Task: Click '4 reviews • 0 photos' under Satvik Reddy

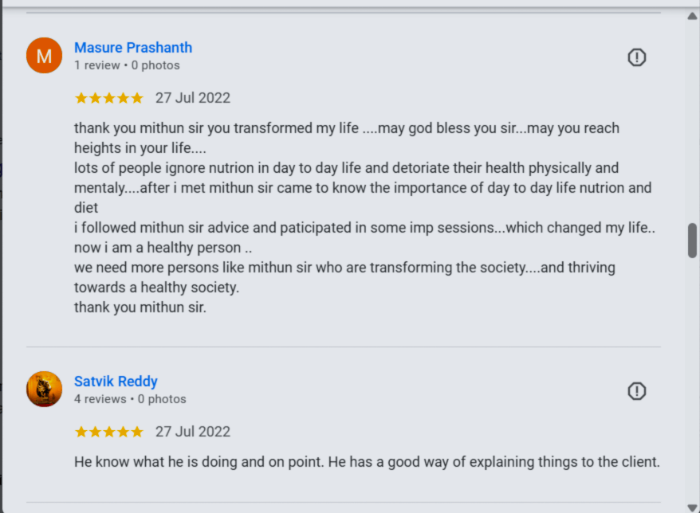Action: [130, 399]
